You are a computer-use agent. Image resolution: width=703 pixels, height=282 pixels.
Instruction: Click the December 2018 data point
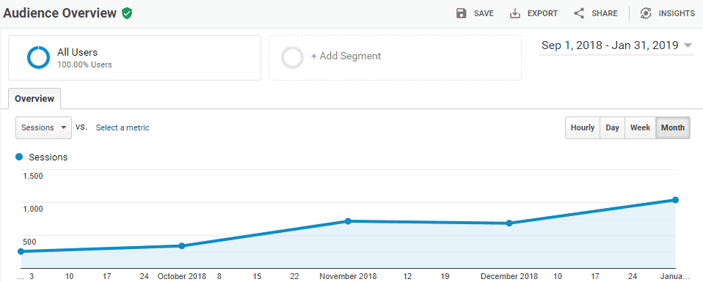(509, 223)
